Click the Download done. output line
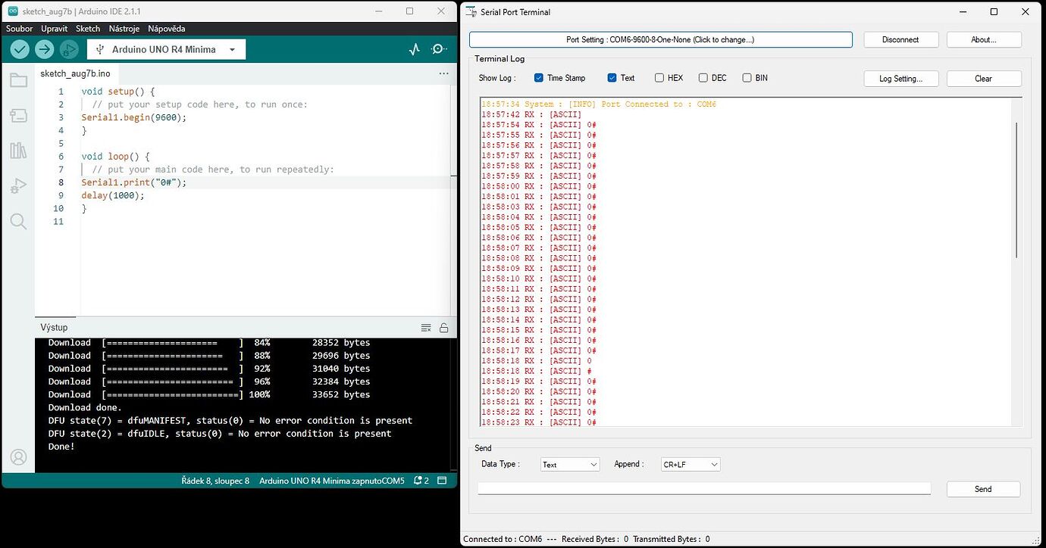1046x548 pixels. [85, 407]
